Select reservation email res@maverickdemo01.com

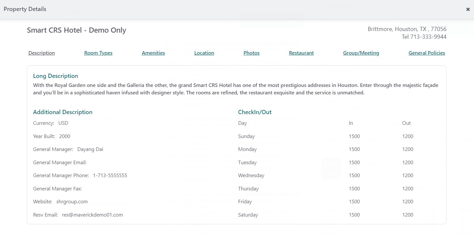92,215
